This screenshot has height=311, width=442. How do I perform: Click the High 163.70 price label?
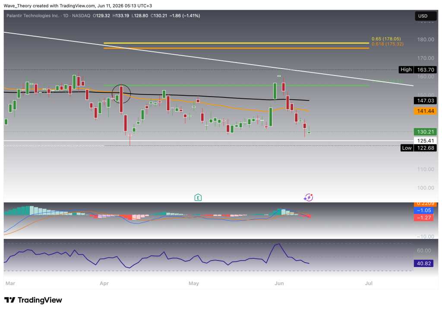pos(417,69)
